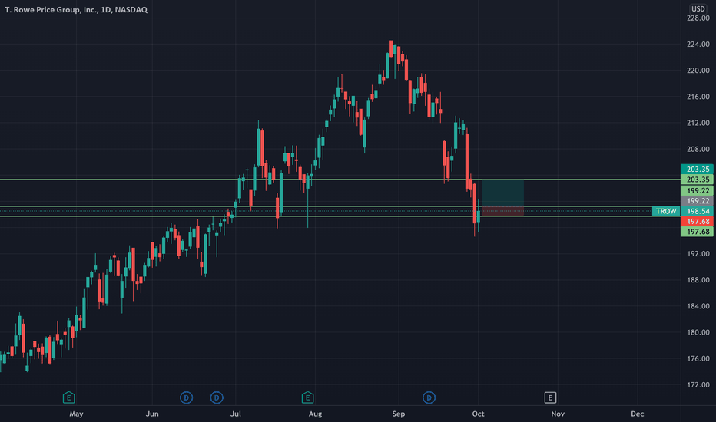Click the May earnings E marker
The width and height of the screenshot is (716, 422).
68,397
